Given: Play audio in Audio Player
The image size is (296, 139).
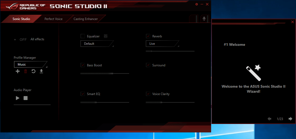Looking at the screenshot, I should point(18,98).
